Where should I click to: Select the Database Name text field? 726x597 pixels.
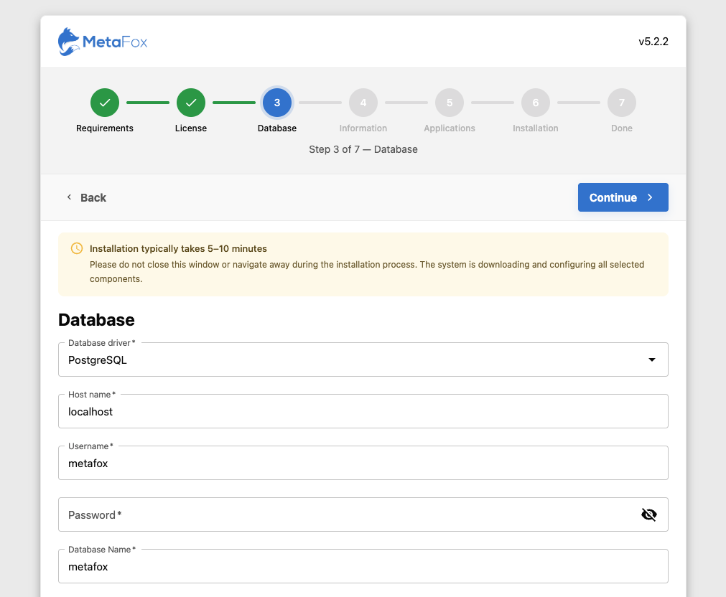(x=363, y=567)
